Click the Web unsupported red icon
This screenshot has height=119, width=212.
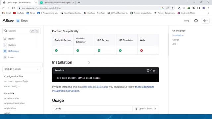(141, 51)
